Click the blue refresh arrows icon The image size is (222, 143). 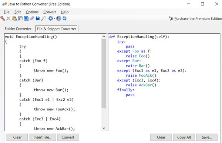pos(64,19)
